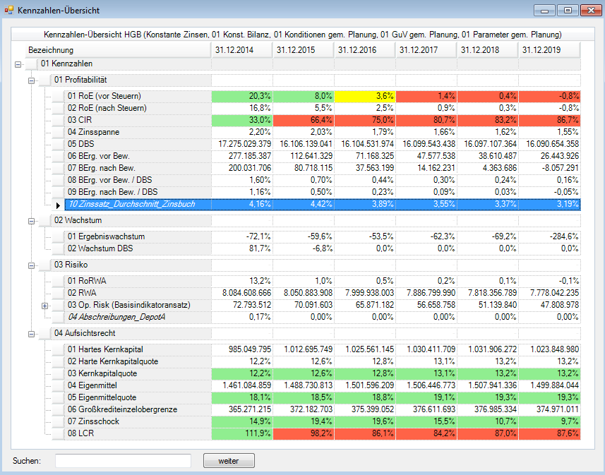Collapse the 01 Profitabilität group

pyautogui.click(x=31, y=80)
